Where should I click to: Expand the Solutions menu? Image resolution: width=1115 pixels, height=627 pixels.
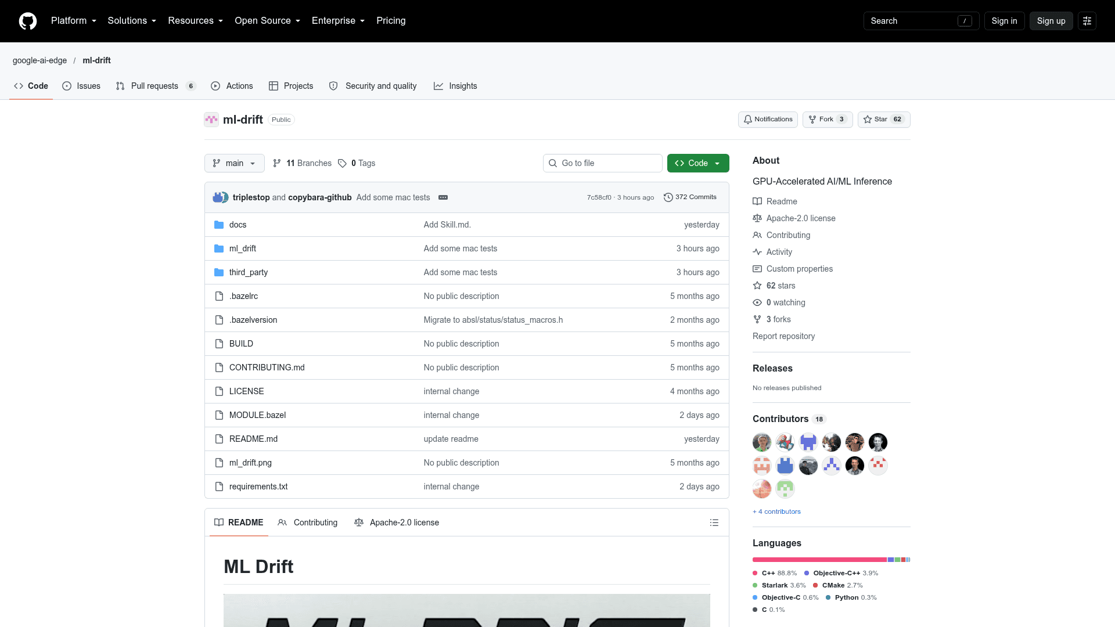[x=132, y=21]
